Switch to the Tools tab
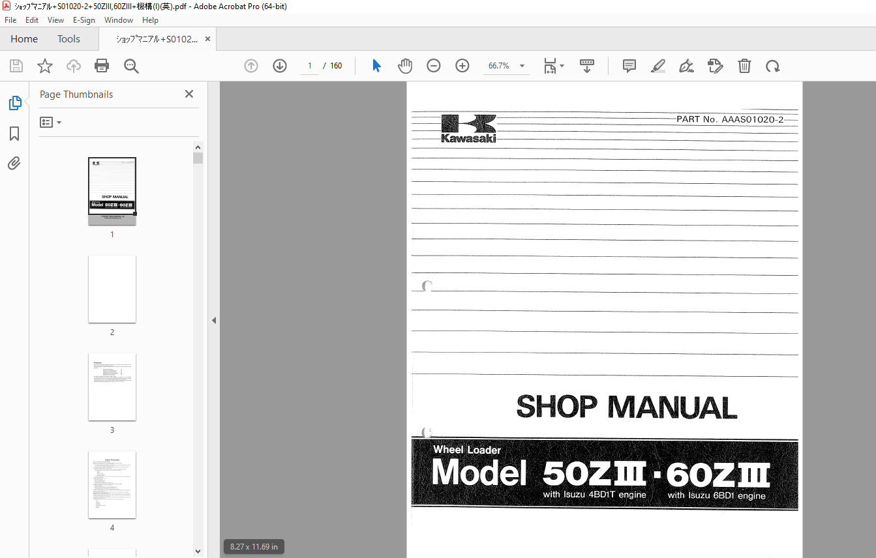The image size is (876, 558). tap(68, 39)
